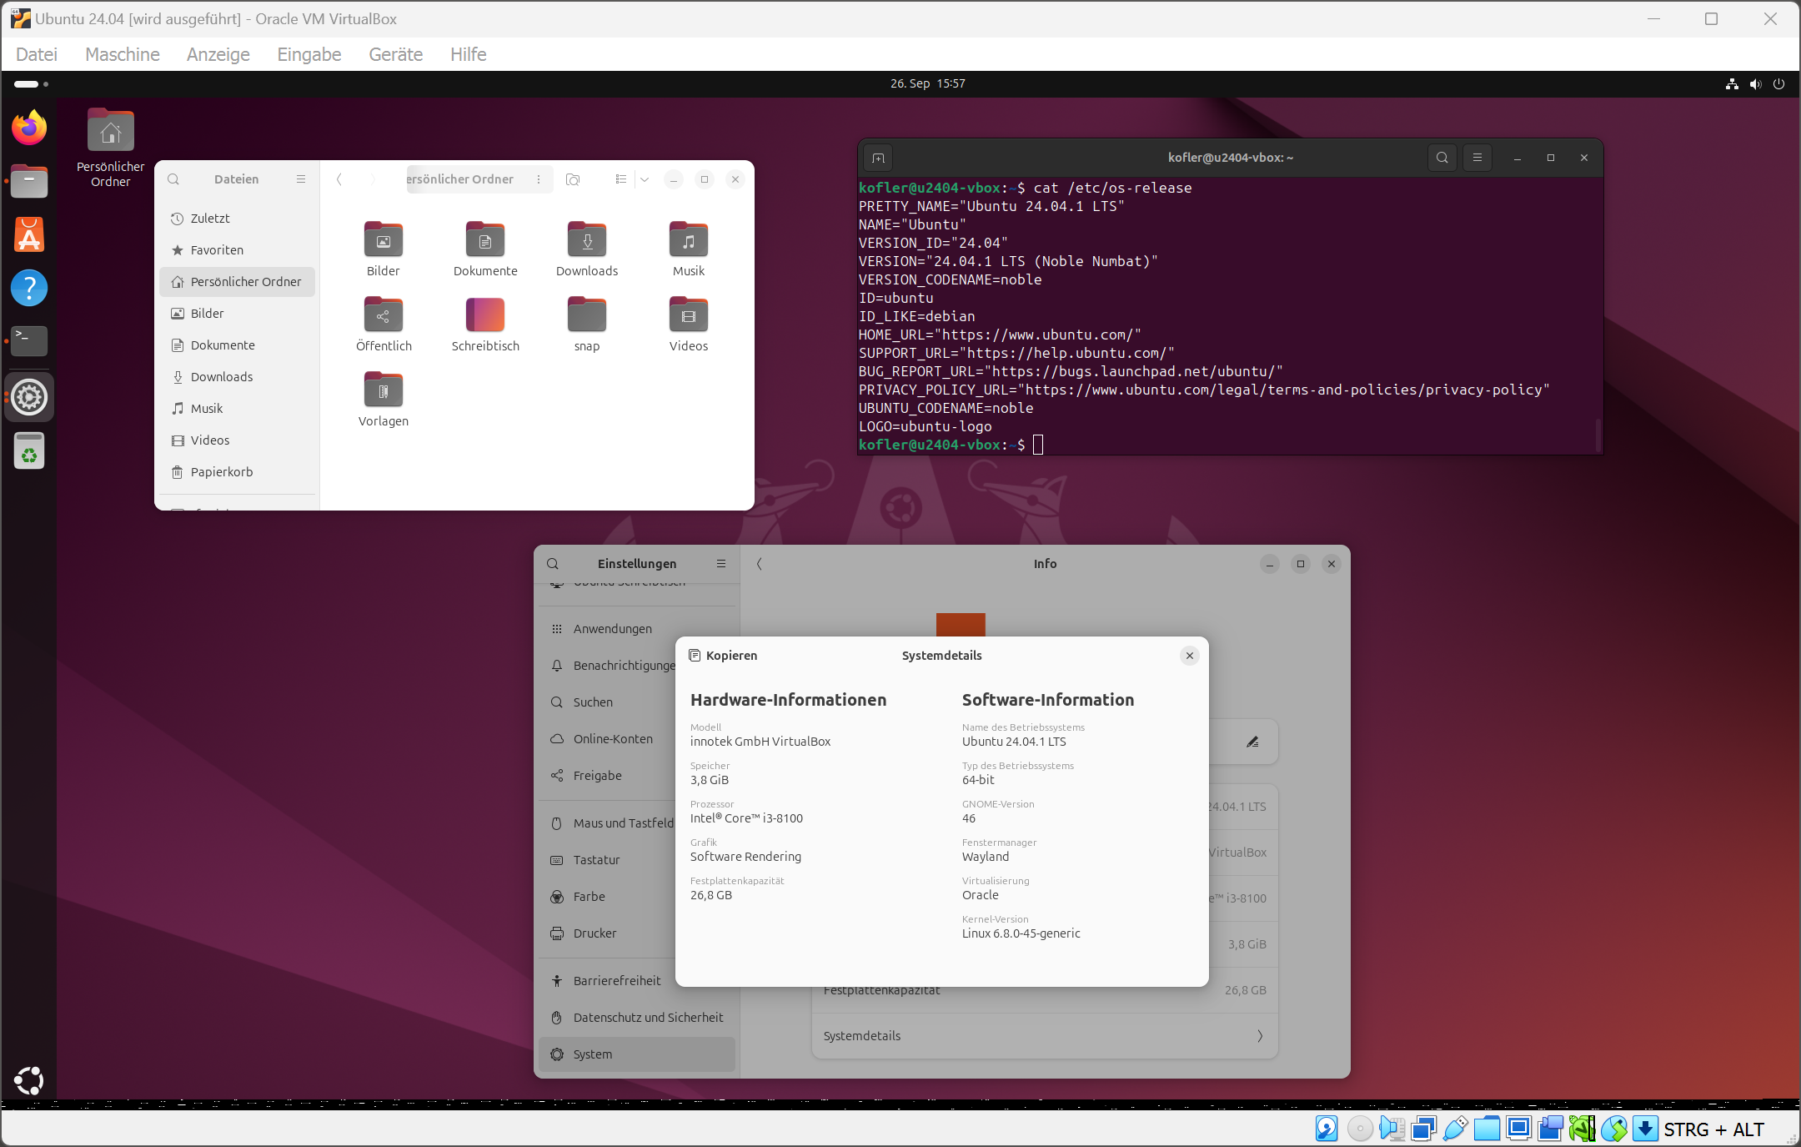The height and width of the screenshot is (1147, 1801).
Task: Open the path bar three-dot menu in Dateien
Action: click(x=539, y=179)
